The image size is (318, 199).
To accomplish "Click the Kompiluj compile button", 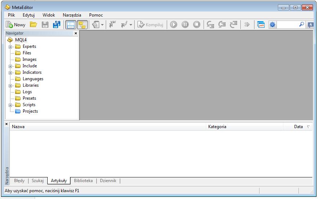I will tap(150, 25).
